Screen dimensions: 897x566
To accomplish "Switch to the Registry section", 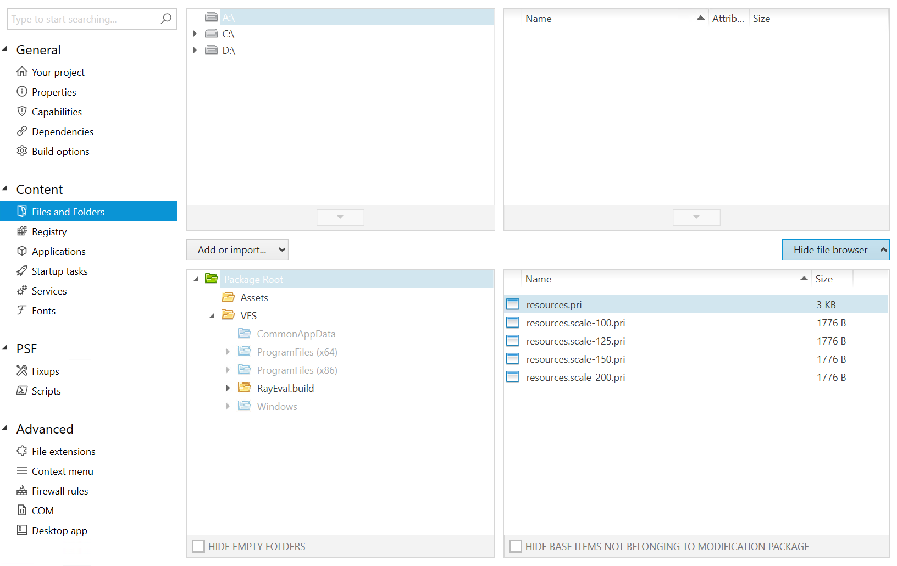I will coord(49,231).
